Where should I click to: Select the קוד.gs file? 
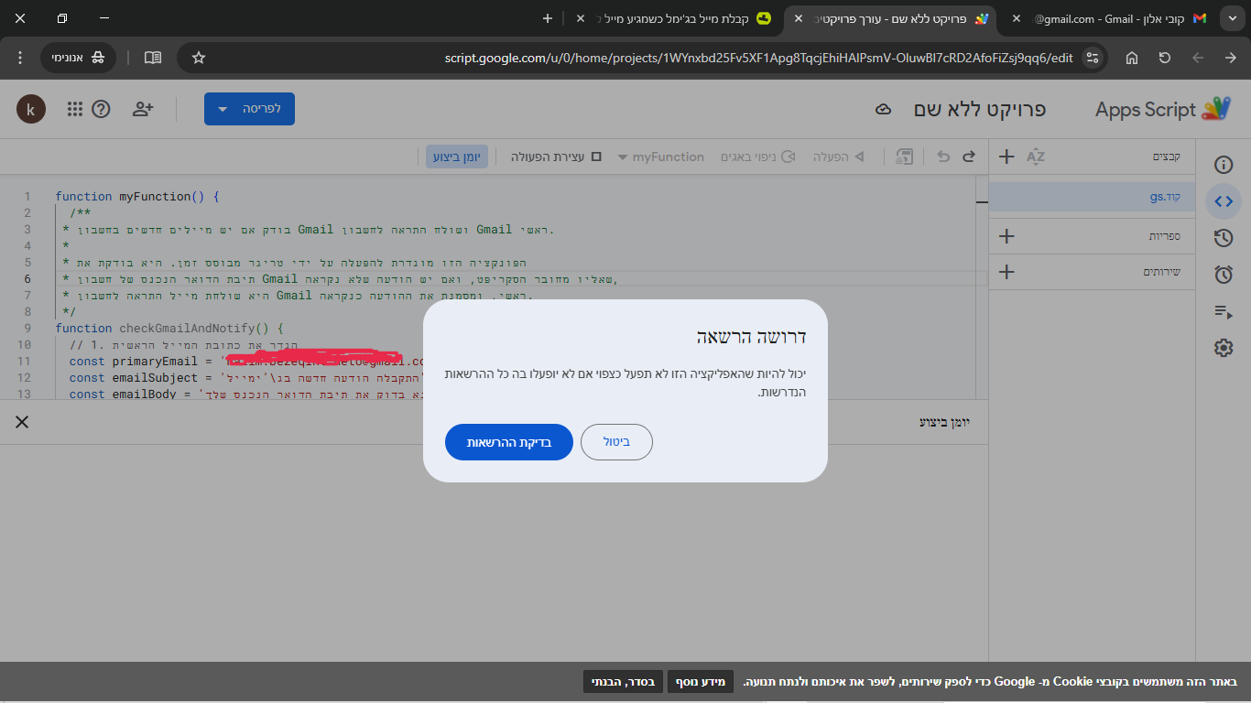[x=1092, y=197]
